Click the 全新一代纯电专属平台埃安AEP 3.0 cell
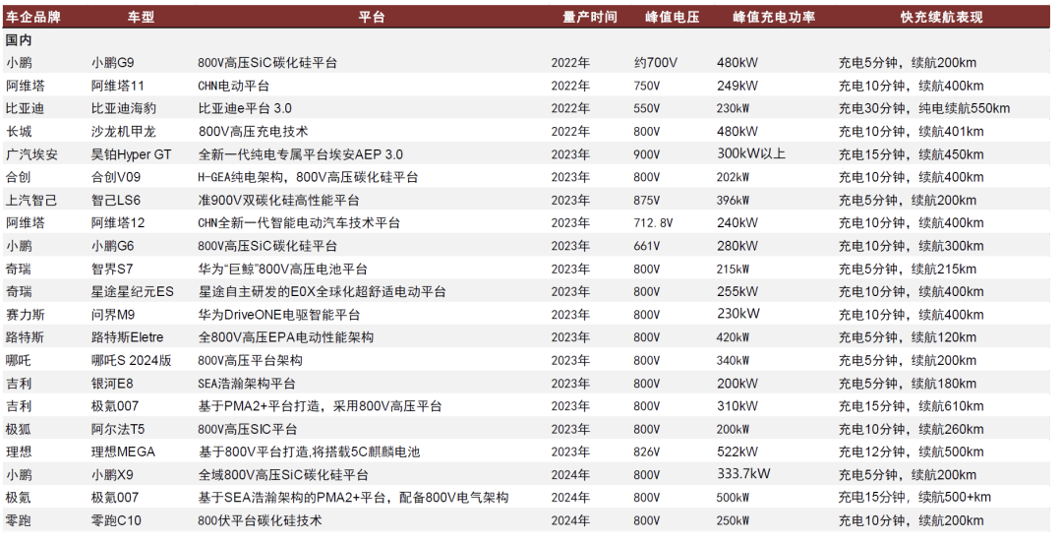1062x542 pixels. coord(301,154)
